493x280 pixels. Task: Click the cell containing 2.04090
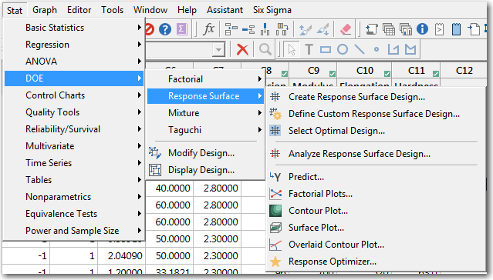[122, 256]
